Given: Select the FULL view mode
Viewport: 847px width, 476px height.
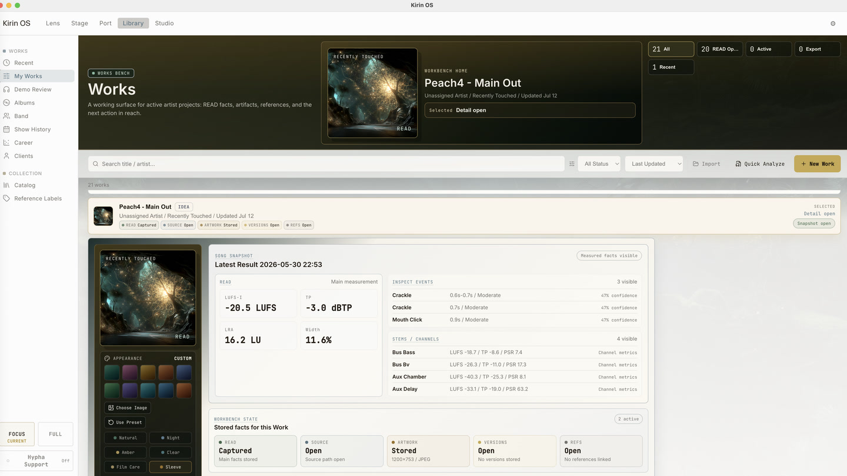Looking at the screenshot, I should pyautogui.click(x=55, y=434).
